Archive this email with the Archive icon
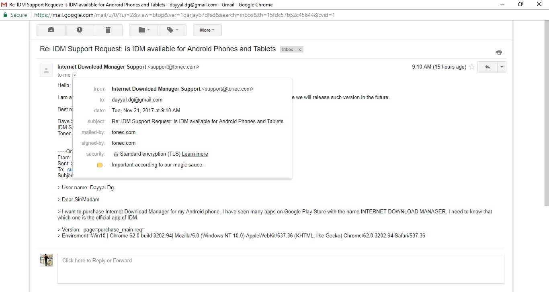This screenshot has width=549, height=292. point(51,30)
